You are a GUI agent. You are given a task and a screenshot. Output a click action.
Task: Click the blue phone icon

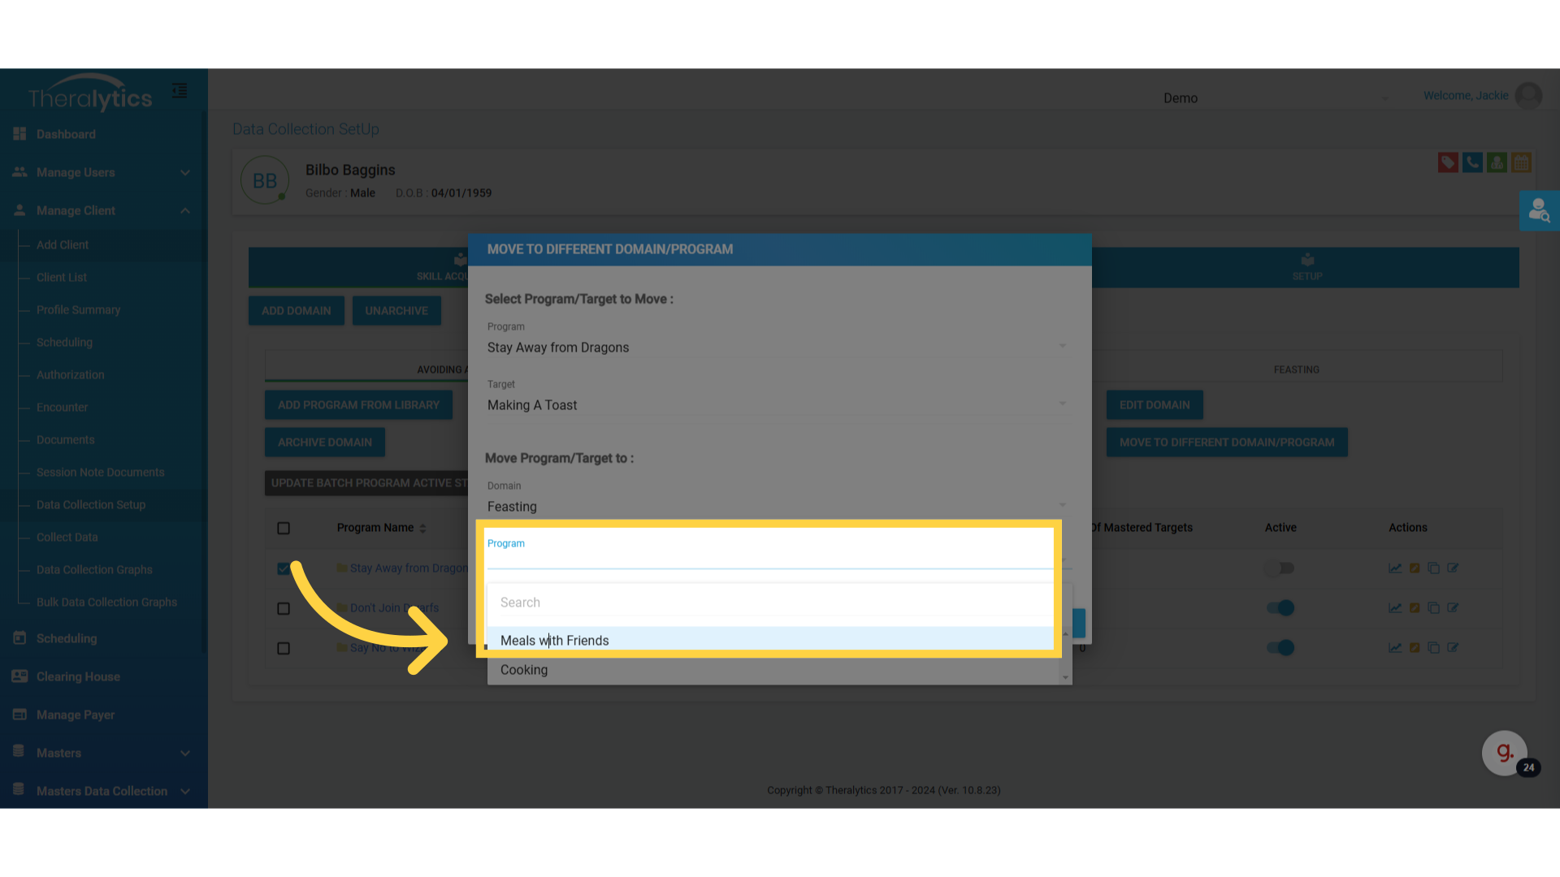point(1471,162)
